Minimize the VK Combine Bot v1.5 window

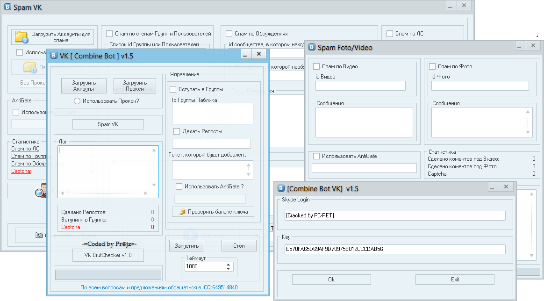point(245,54)
